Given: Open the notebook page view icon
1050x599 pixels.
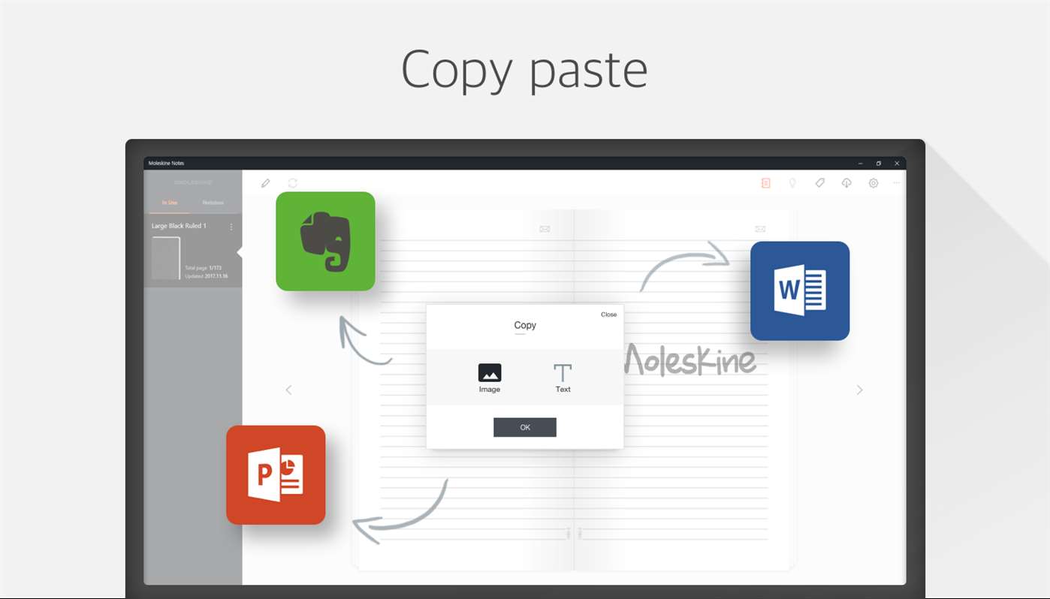Looking at the screenshot, I should [x=765, y=183].
